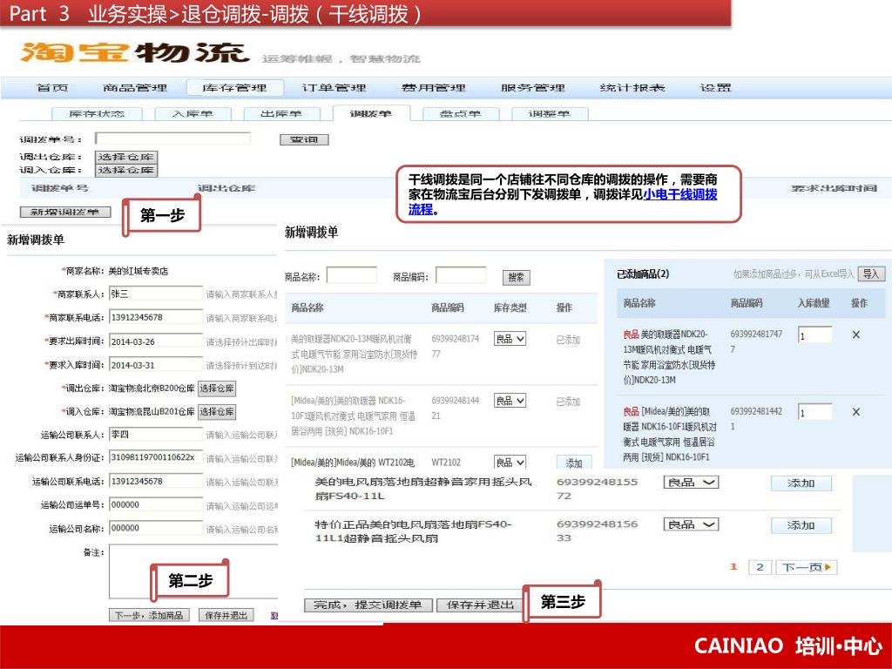
Task: Focus 运输公司联系电话 field
Action: (156, 481)
